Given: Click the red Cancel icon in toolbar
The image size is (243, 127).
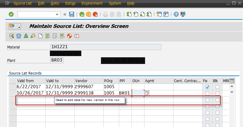Looking at the screenshot, I should click(x=95, y=14).
